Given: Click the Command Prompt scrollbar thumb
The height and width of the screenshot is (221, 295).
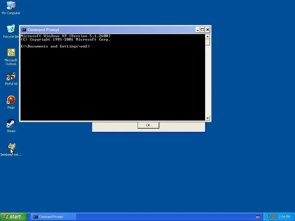Looking at the screenshot, I should tap(207, 42).
